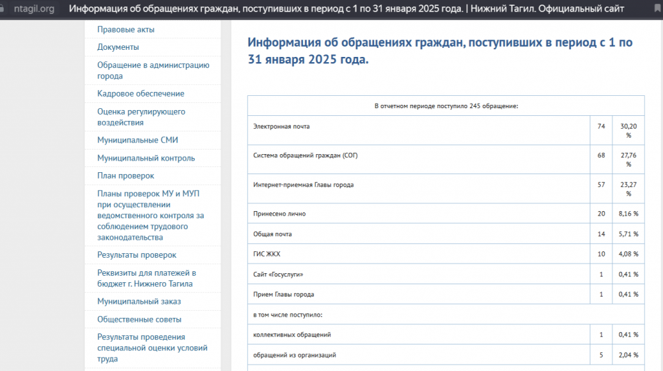This screenshot has width=663, height=371.
Task: Click the 5,71 % percentage cell
Action: (628, 234)
